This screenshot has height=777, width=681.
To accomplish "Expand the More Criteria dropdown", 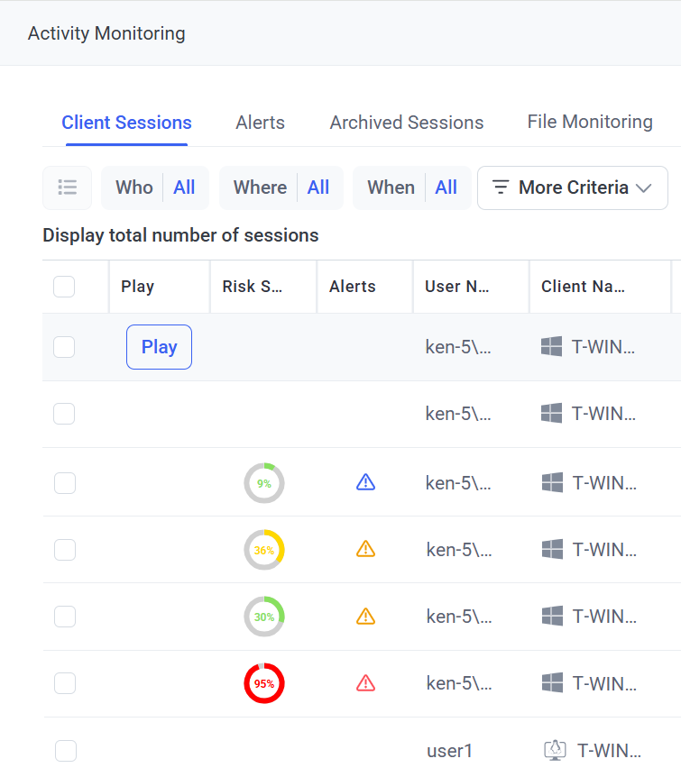I will tap(572, 187).
